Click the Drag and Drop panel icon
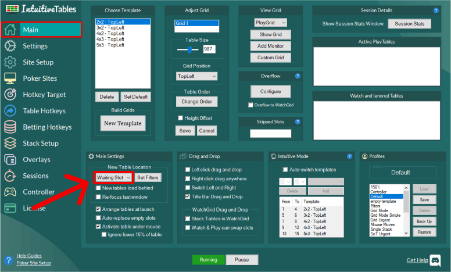The width and height of the screenshot is (451, 272). pyautogui.click(x=183, y=156)
